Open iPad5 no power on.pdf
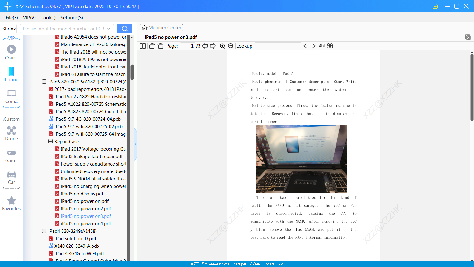Viewport: 474px width, 267px height. pos(85,201)
